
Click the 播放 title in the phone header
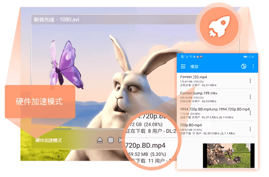194,67
